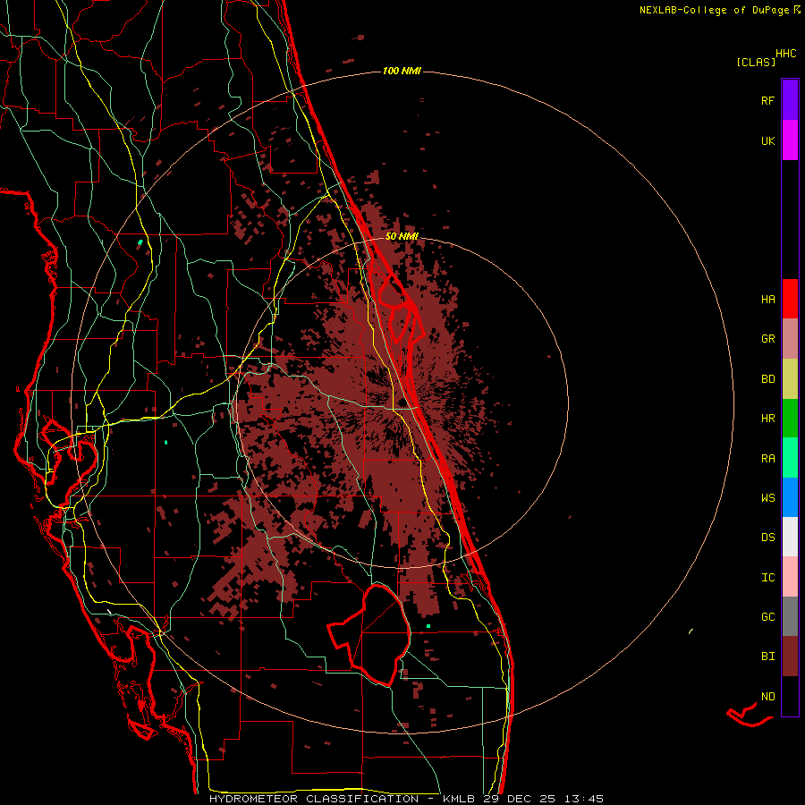Viewport: 805px width, 805px height.
Task: Select the IC light pink legend swatch
Action: (x=790, y=577)
